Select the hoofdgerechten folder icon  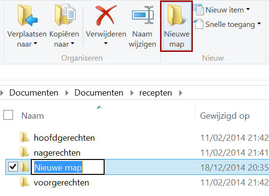click(24, 137)
